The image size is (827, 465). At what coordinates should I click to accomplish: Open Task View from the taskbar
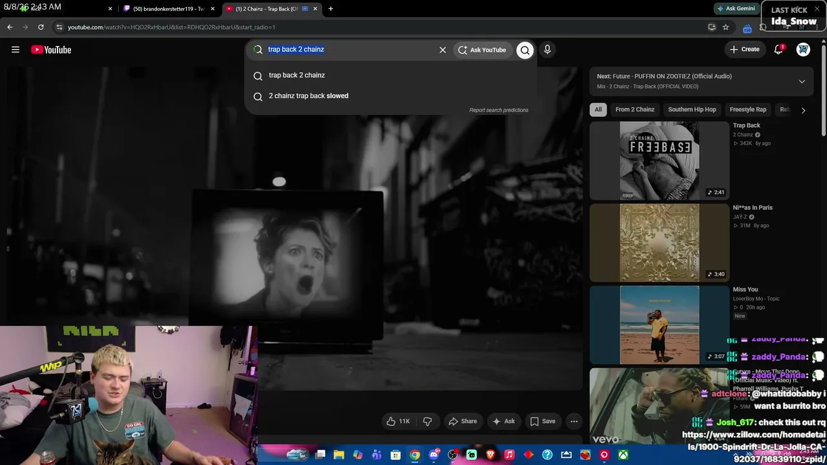[x=320, y=455]
